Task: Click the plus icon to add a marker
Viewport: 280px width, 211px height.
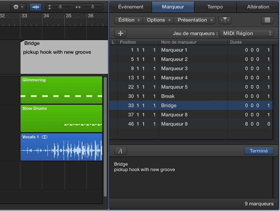Action: point(120,33)
